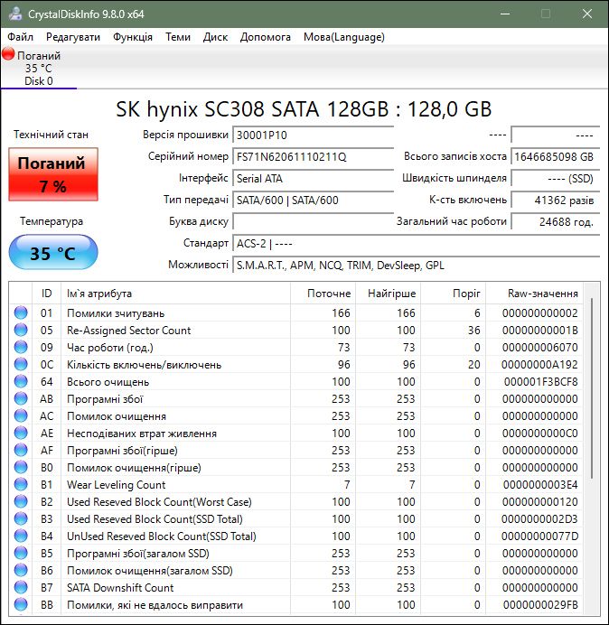Click raw value 00000001B of Re-Assigned Sector Count
This screenshot has height=625, width=609.
coord(540,330)
